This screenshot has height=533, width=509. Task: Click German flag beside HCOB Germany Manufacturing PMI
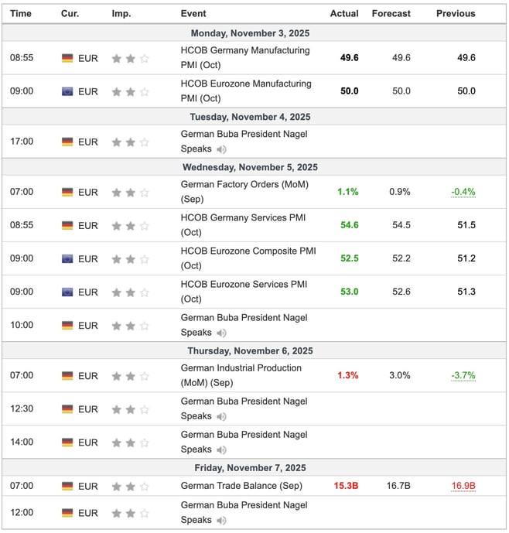67,58
